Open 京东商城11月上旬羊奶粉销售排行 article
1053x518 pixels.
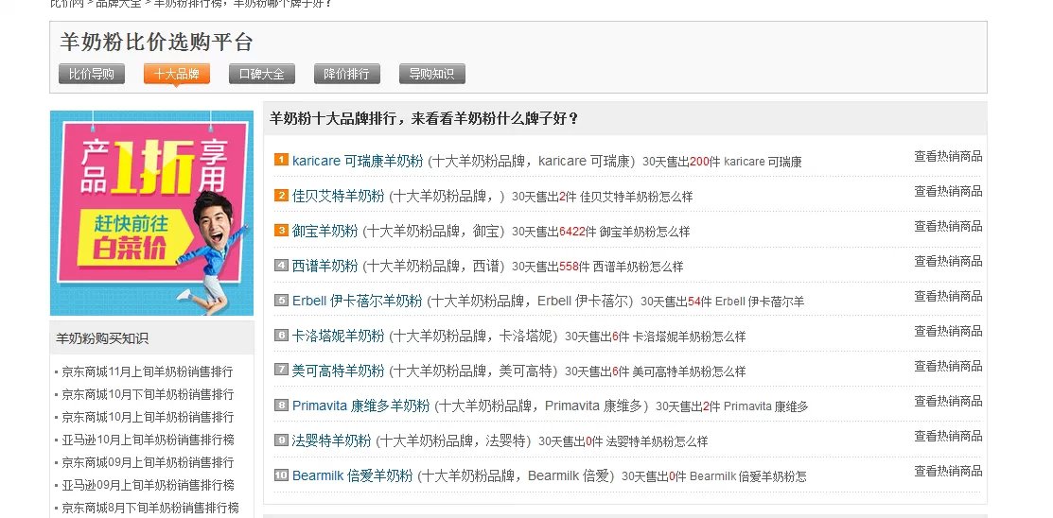(x=148, y=371)
